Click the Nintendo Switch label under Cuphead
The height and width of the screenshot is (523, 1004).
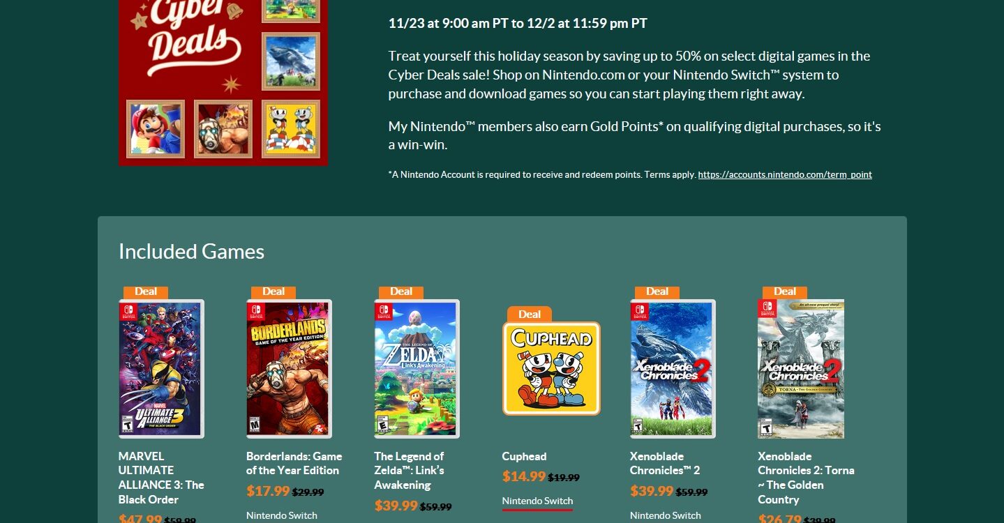click(x=537, y=501)
